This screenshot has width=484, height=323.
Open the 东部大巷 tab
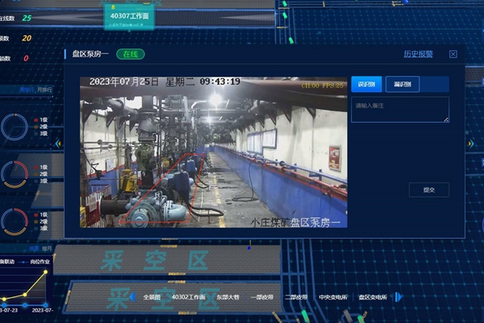tap(228, 297)
